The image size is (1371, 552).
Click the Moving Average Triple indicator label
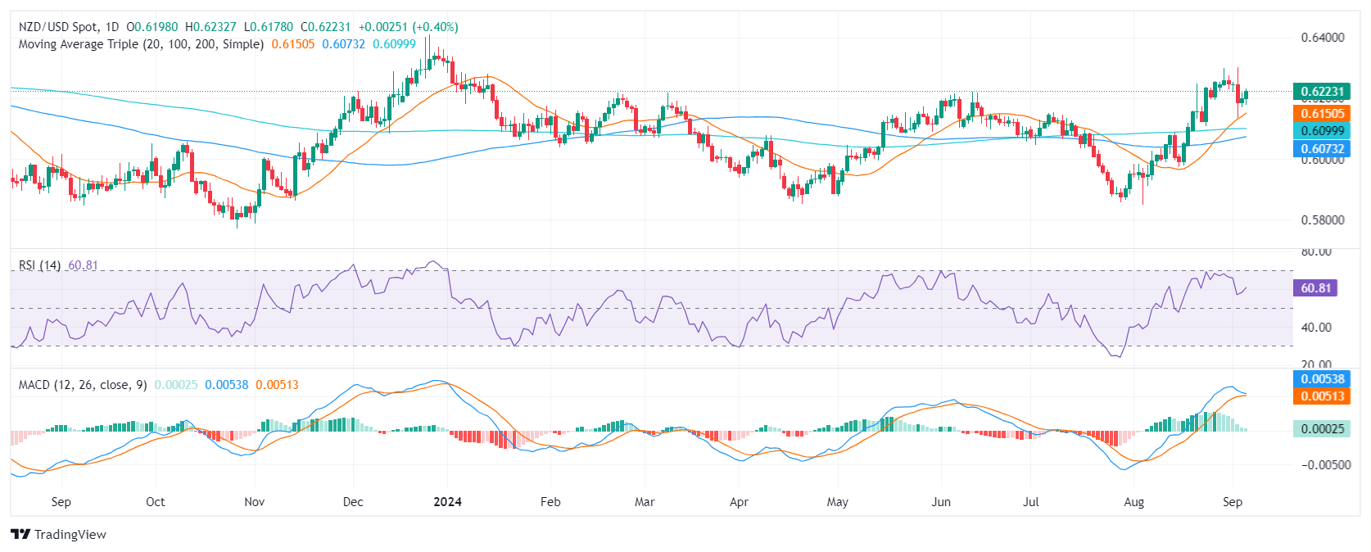(x=141, y=44)
